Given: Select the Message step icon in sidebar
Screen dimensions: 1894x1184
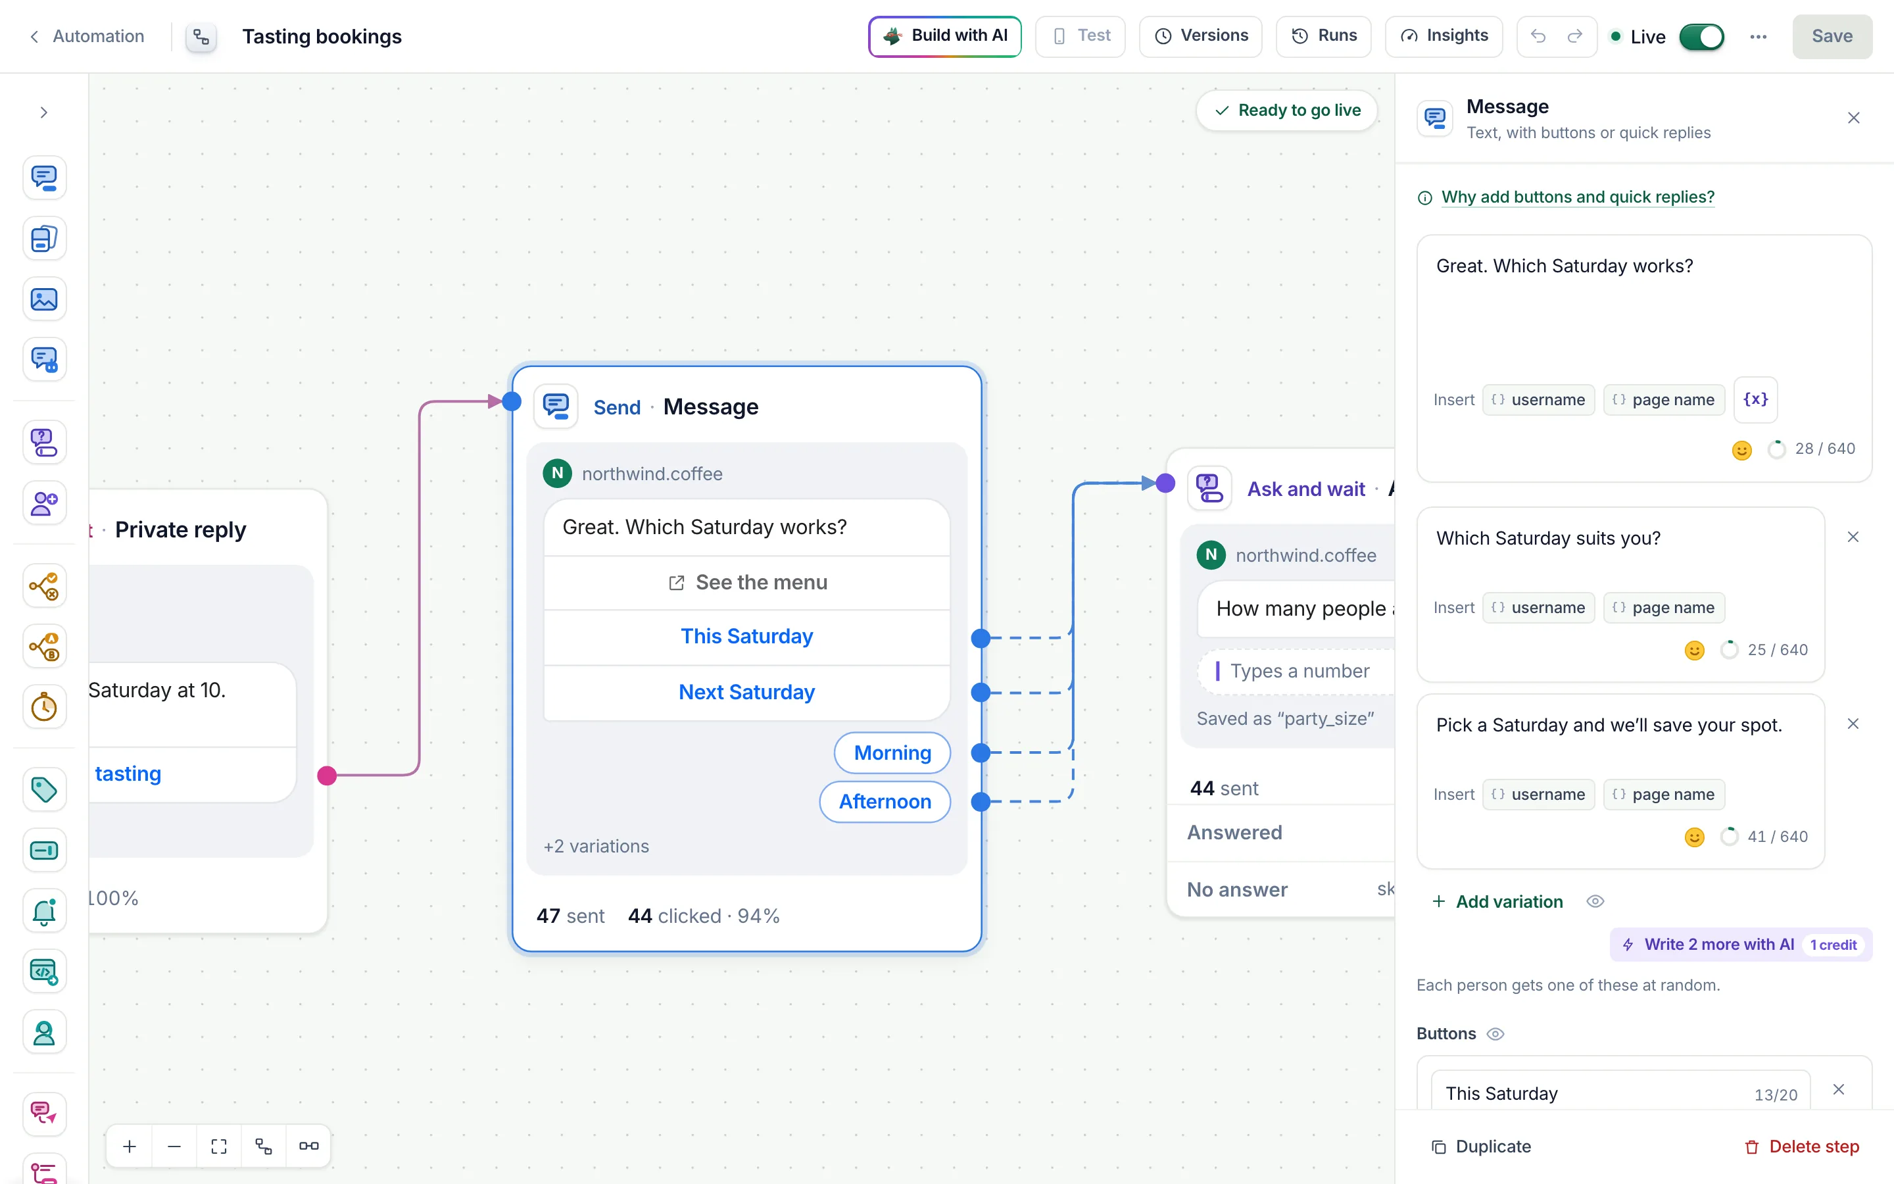Looking at the screenshot, I should 44,178.
